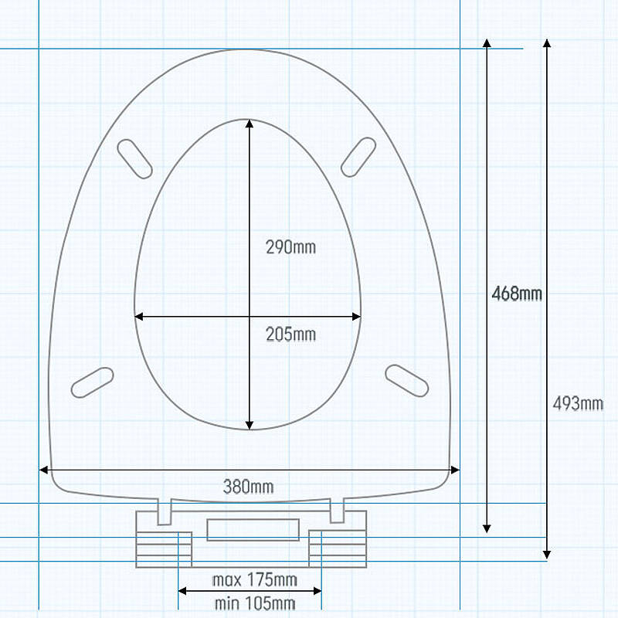This screenshot has height=618, width=618.
Task: Click the lower-right oval bumper slot
Action: [407, 380]
